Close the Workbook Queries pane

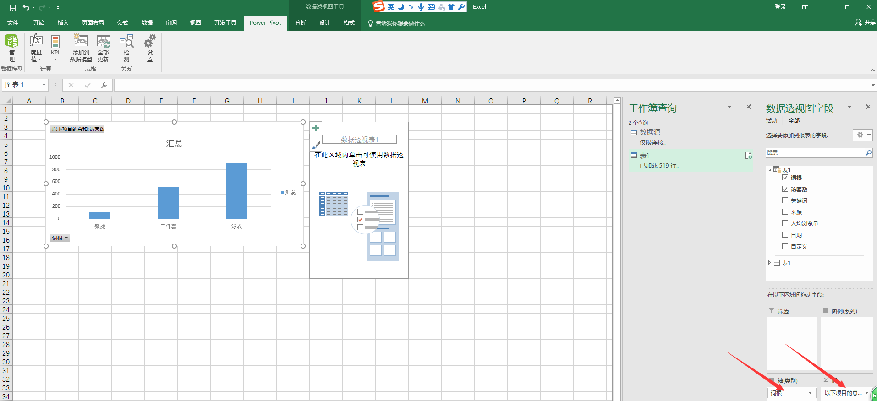click(749, 107)
